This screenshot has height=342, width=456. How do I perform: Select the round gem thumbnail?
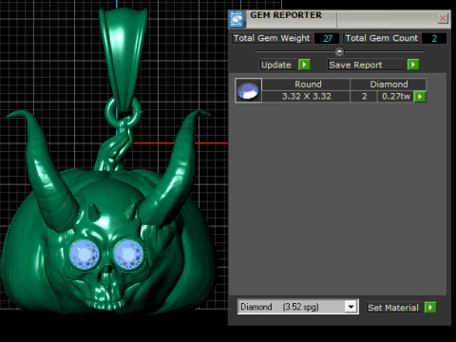click(x=248, y=90)
